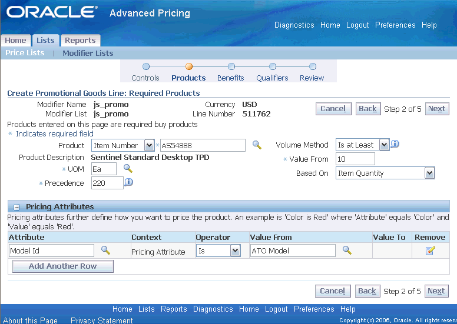Open UOM lookup magnifier icon
Viewport: 457px width, 324px height.
(128, 168)
